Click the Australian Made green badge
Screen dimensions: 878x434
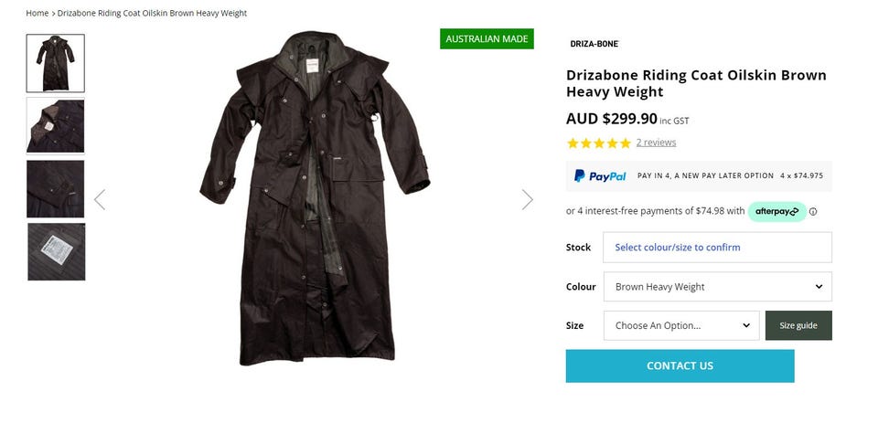tap(487, 39)
